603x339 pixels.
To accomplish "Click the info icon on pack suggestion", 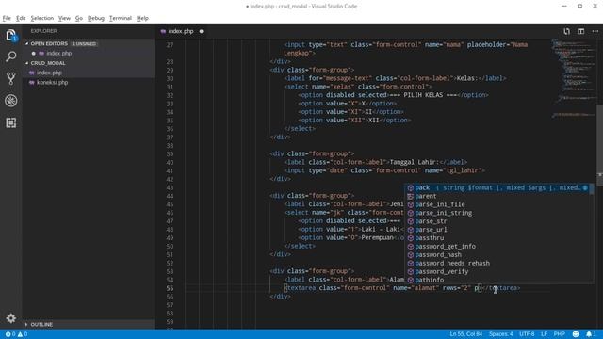I will pyautogui.click(x=585, y=188).
